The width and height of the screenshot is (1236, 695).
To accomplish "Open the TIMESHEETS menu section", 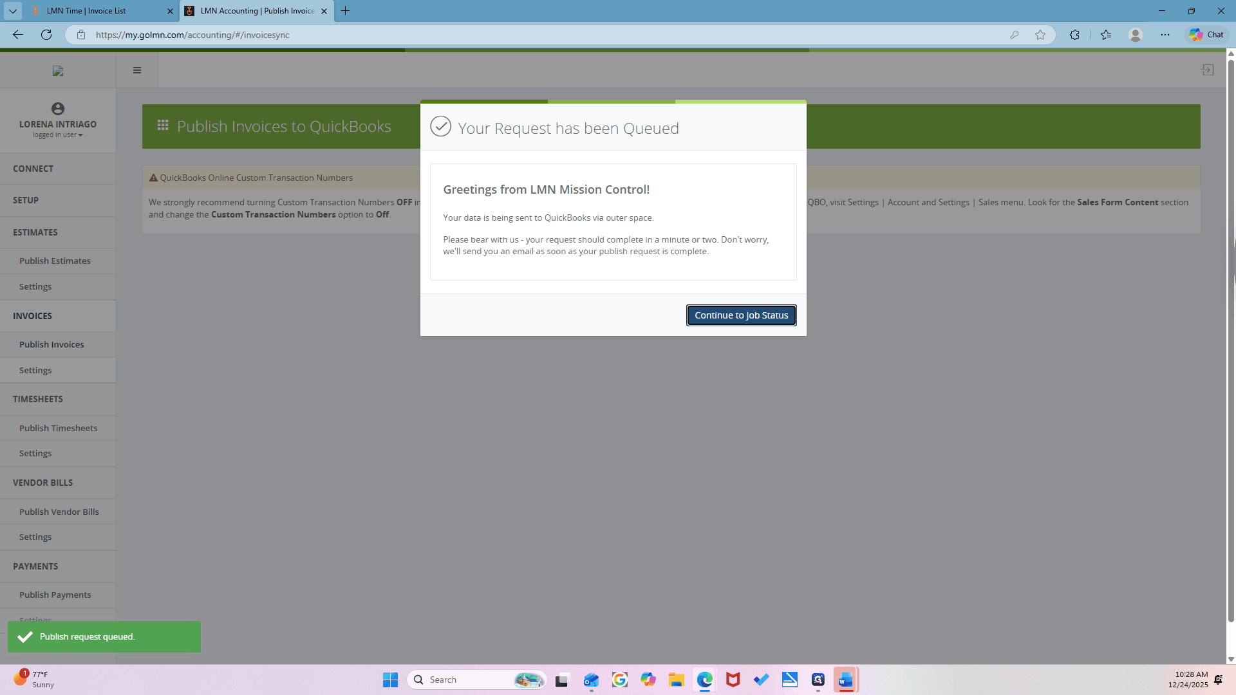I will [x=58, y=399].
